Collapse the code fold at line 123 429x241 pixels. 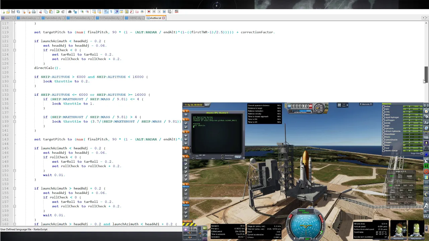pyautogui.click(x=14, y=50)
